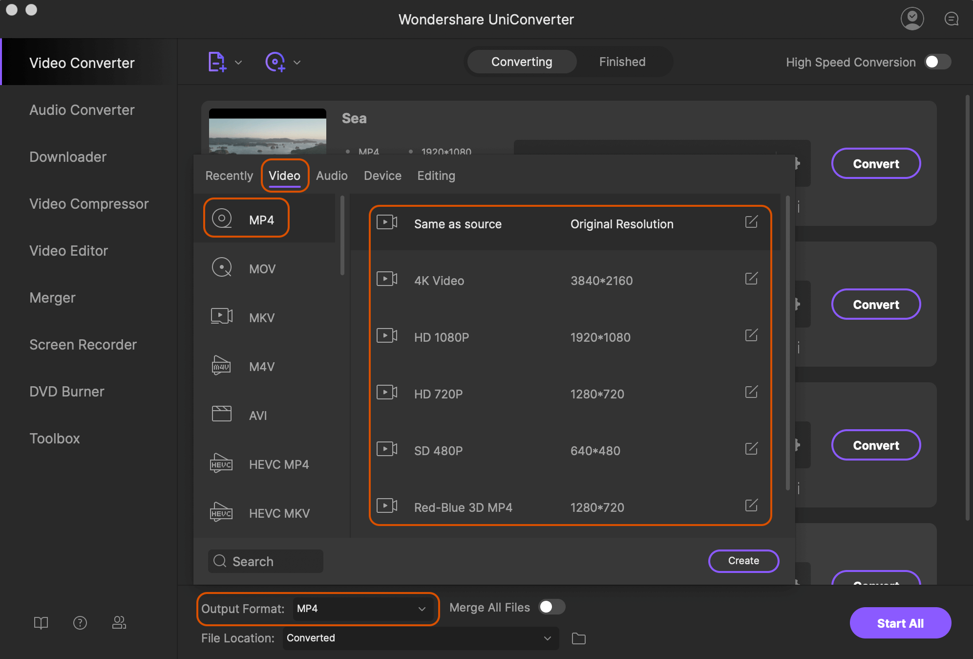Select the Video Compressor tool

coord(89,203)
